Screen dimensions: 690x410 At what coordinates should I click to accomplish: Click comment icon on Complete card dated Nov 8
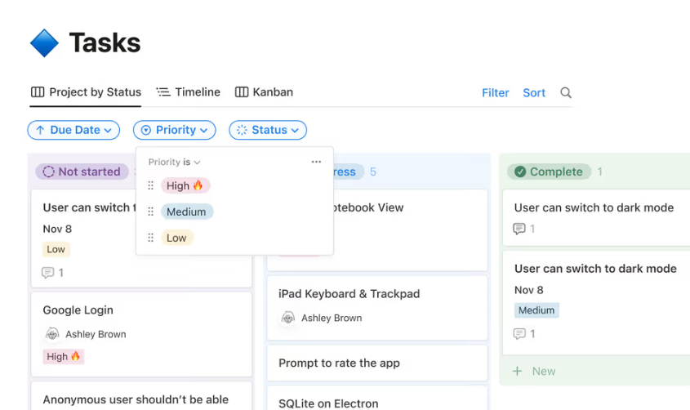[x=519, y=334]
